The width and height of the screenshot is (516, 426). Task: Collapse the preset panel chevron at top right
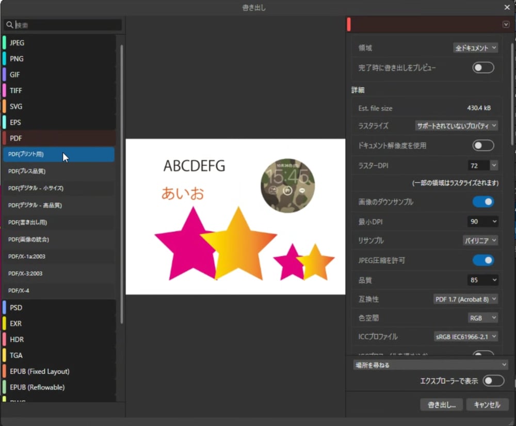[506, 24]
